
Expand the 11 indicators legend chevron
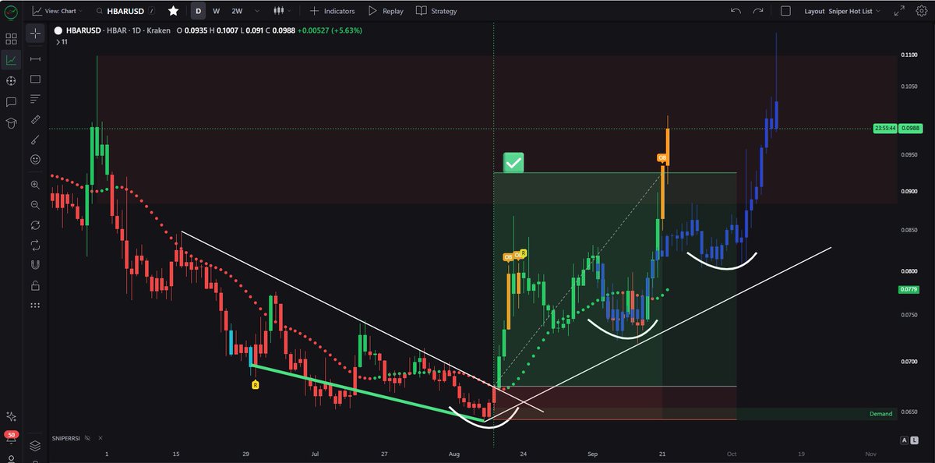pos(57,42)
